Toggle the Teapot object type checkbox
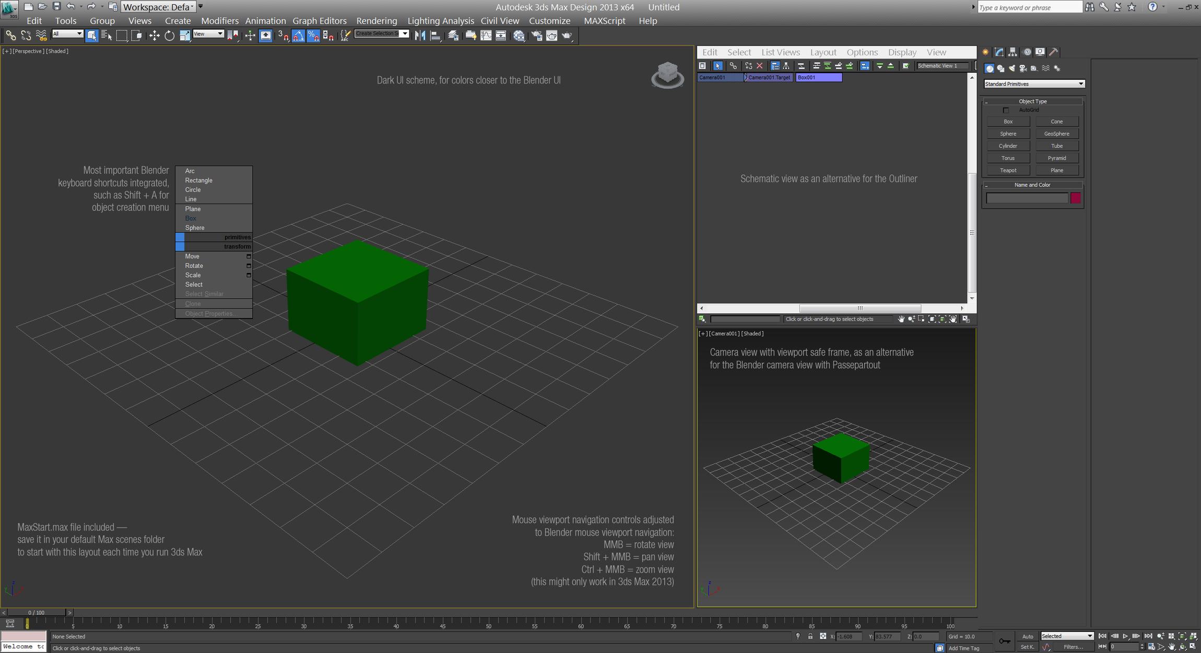Image resolution: width=1201 pixels, height=653 pixels. click(x=1009, y=170)
